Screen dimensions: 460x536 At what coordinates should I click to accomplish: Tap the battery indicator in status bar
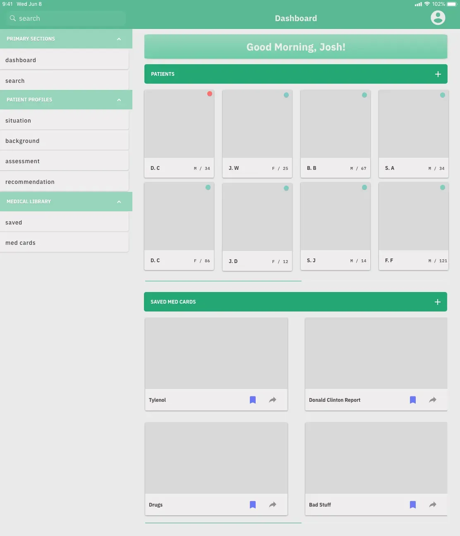tap(452, 4)
